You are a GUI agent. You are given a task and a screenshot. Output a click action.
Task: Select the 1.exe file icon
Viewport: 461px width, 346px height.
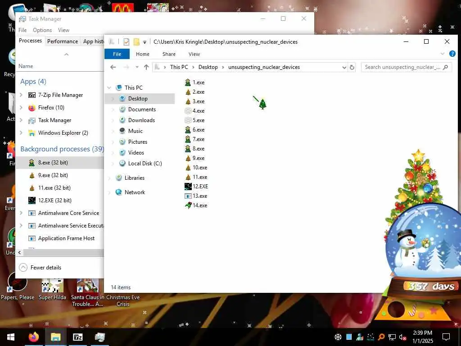coord(188,82)
